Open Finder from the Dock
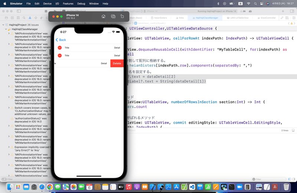The image size is (297, 193). pos(10,187)
